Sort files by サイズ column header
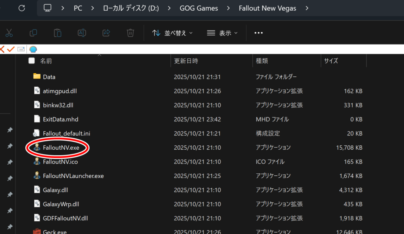The width and height of the screenshot is (404, 234). [x=331, y=61]
